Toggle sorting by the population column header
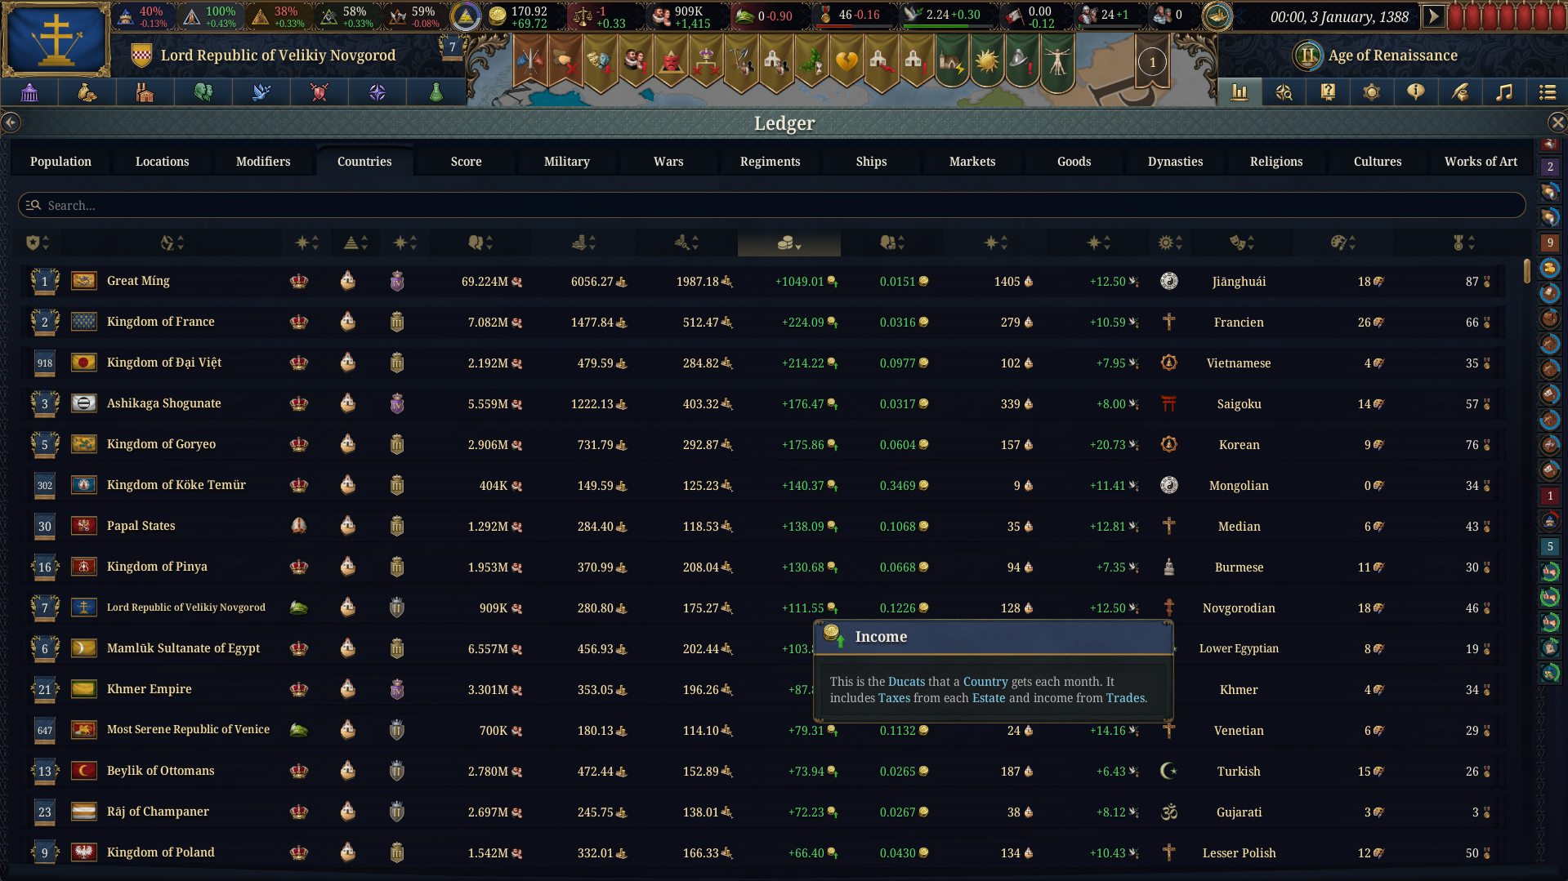This screenshot has height=881, width=1568. [480, 242]
